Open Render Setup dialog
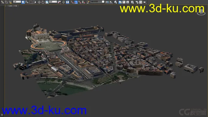 (x=137, y=2)
